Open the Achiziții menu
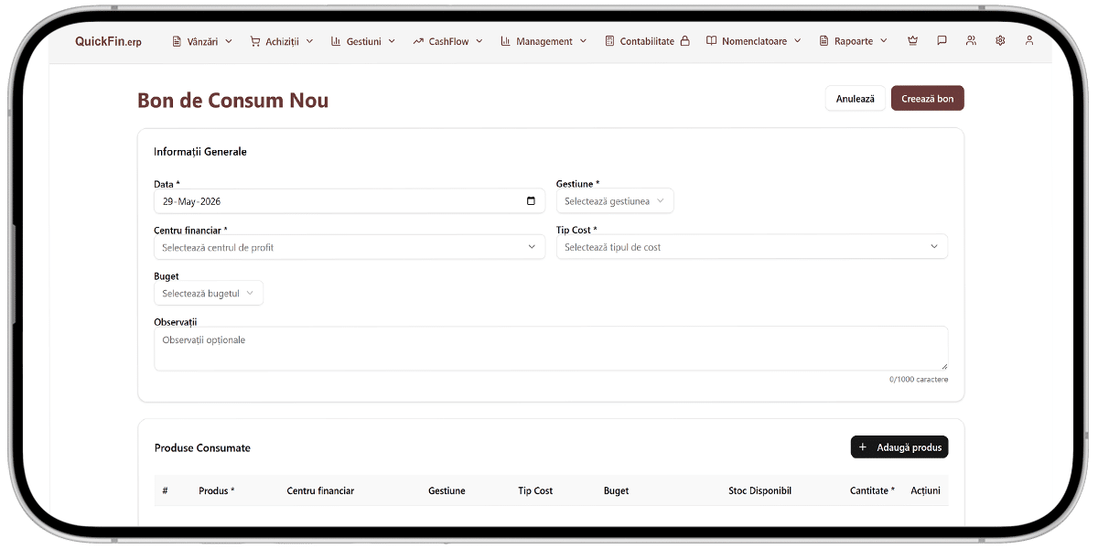Viewport: 1098px width, 549px height. 282,41
